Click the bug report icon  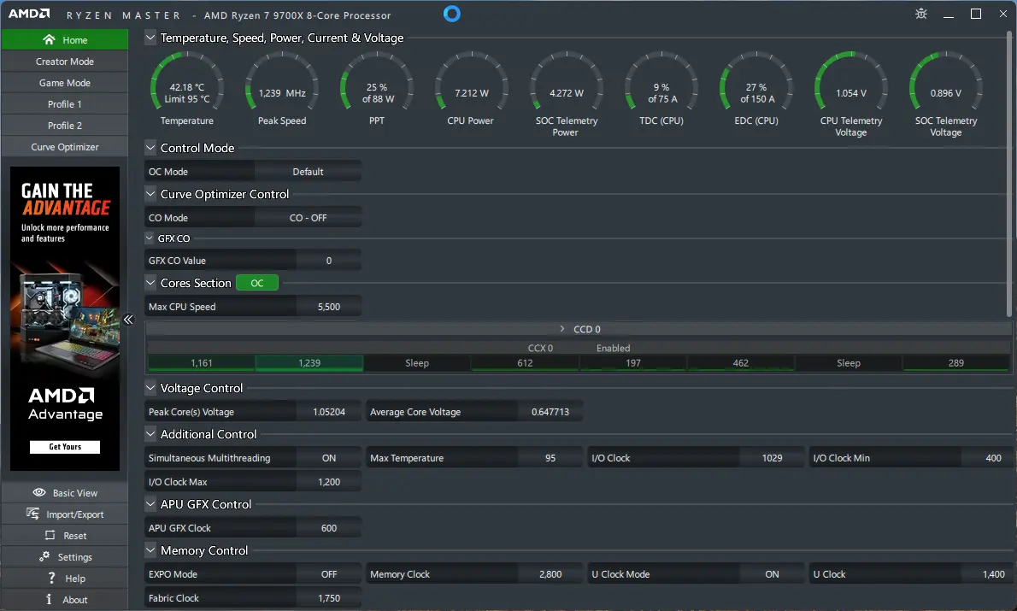[x=921, y=14]
